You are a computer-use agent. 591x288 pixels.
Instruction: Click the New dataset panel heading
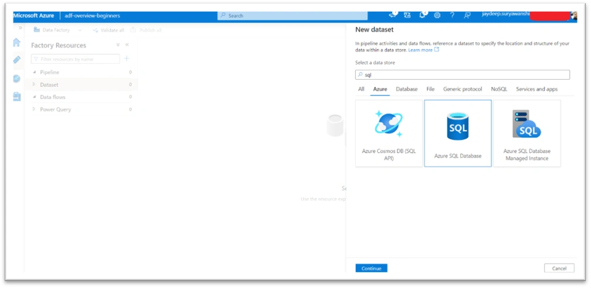374,29
